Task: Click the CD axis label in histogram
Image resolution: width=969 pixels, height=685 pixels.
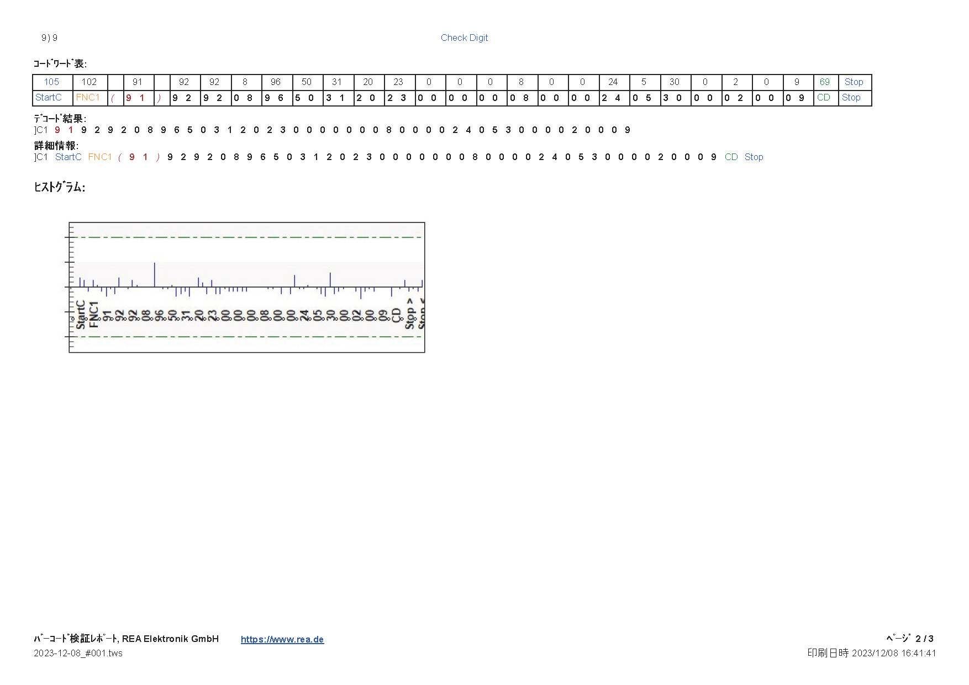Action: [x=396, y=315]
